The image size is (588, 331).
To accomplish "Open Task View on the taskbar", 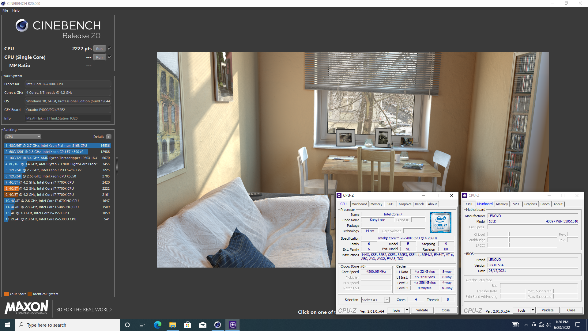I will tap(142, 325).
